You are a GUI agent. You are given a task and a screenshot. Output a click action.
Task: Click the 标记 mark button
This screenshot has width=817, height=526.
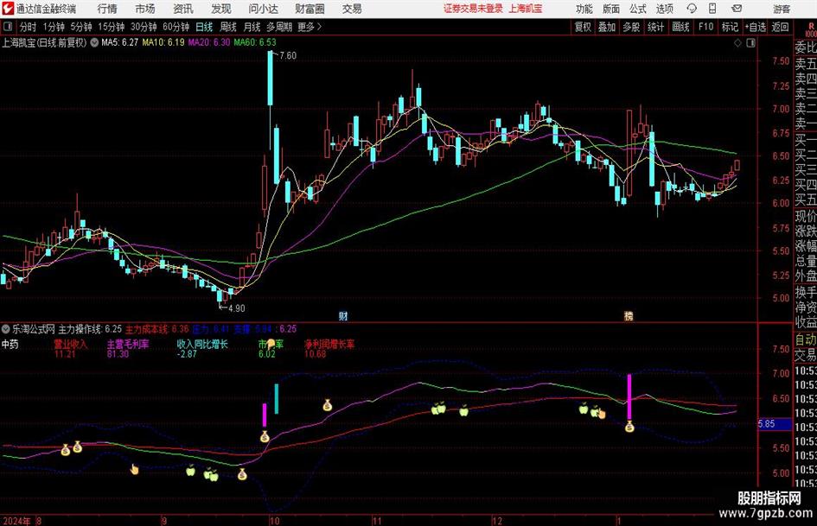point(730,27)
